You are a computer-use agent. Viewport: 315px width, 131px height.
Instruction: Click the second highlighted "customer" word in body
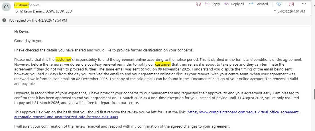tap(163, 64)
